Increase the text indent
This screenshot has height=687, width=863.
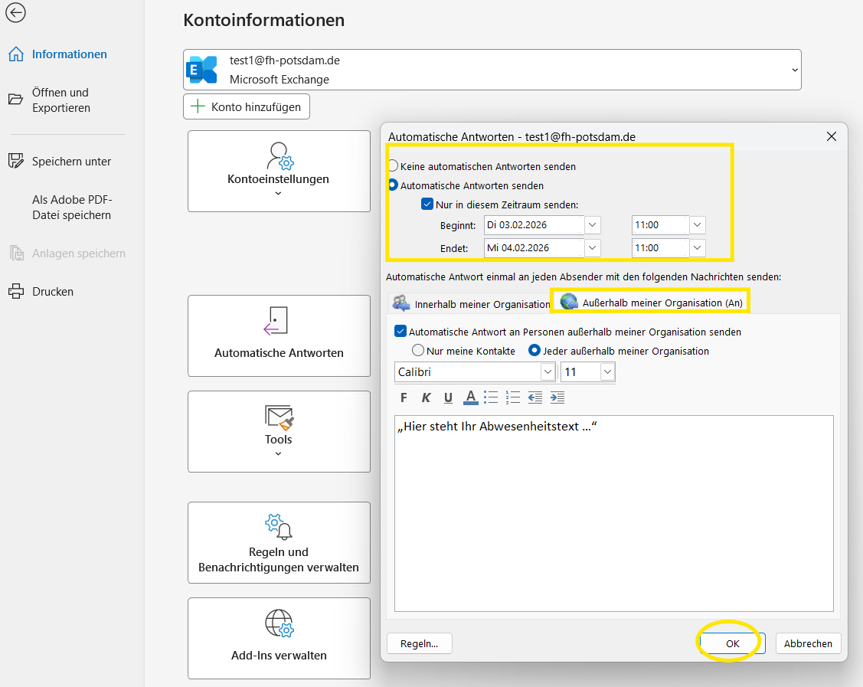(x=557, y=397)
